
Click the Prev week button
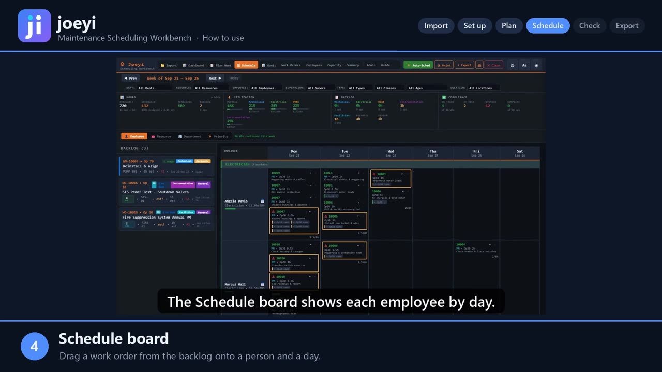pos(130,78)
